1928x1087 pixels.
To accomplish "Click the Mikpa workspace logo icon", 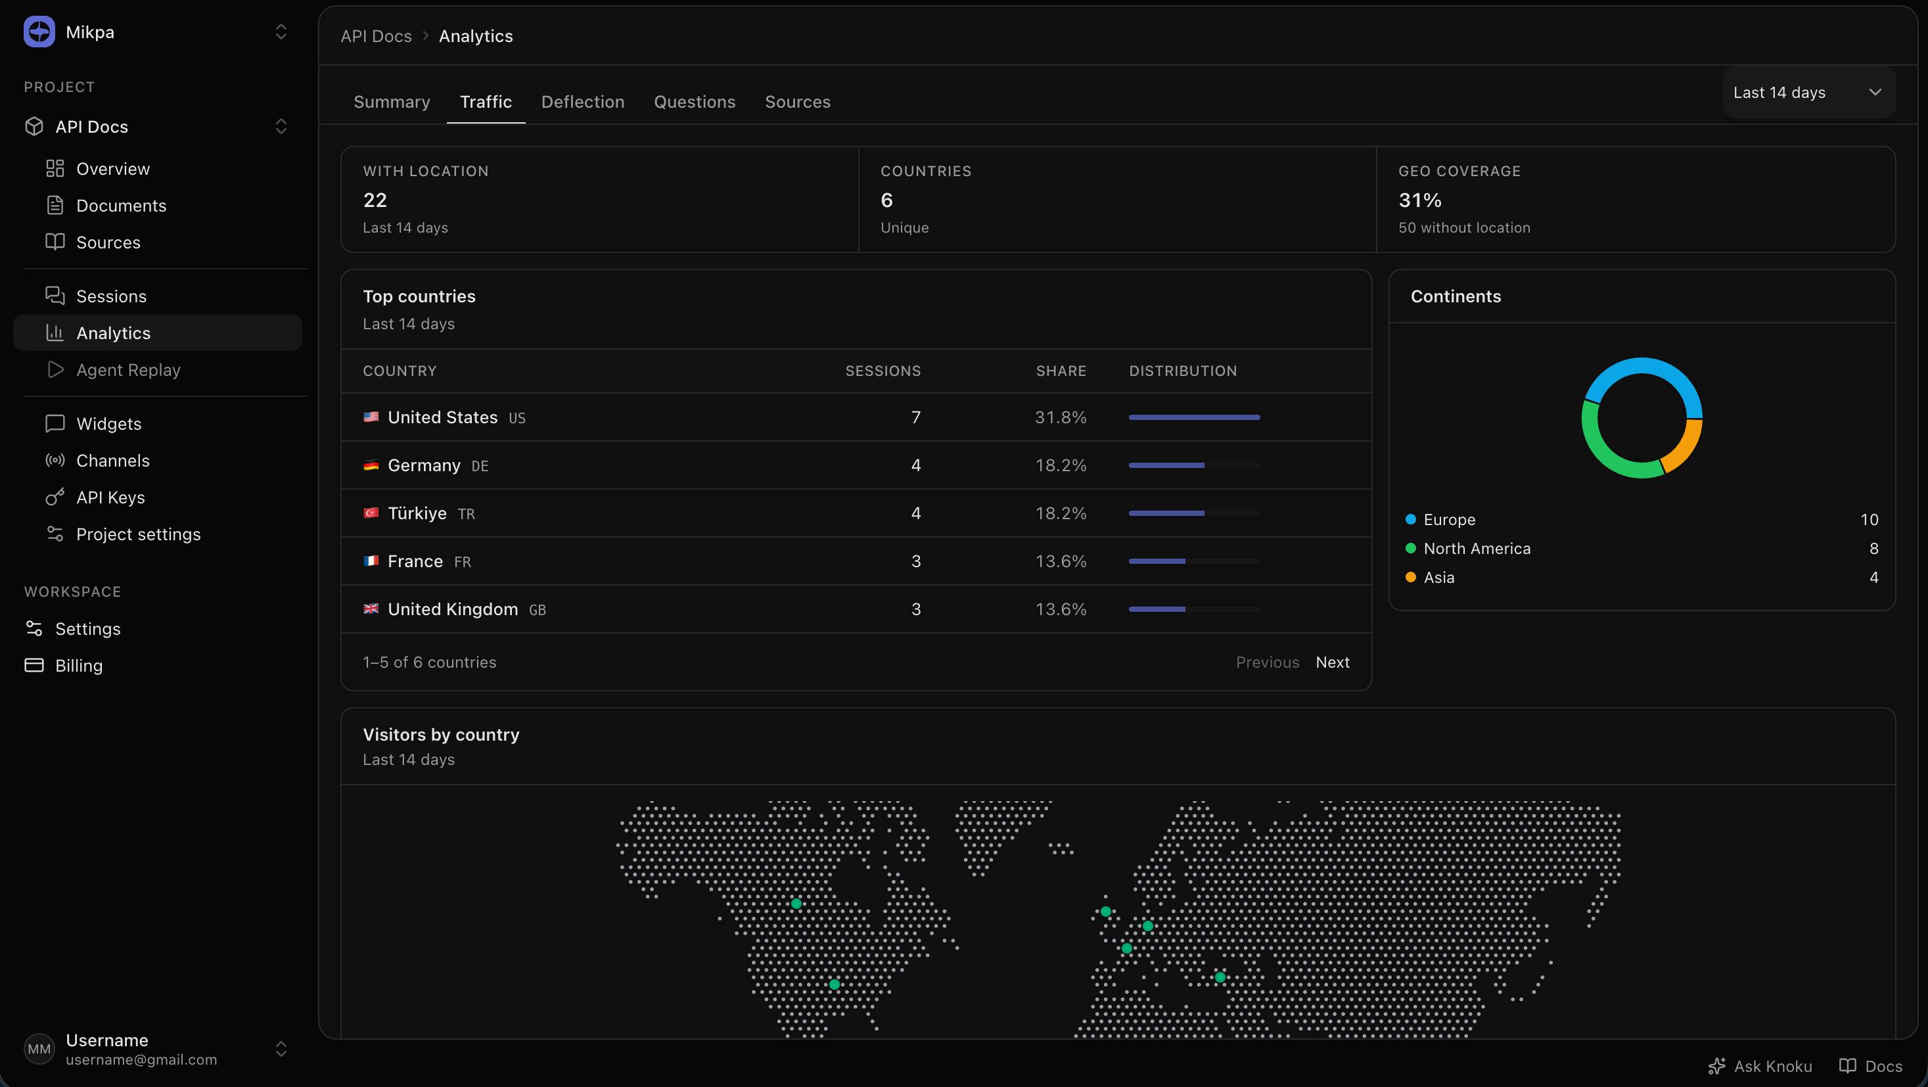I will tap(39, 32).
